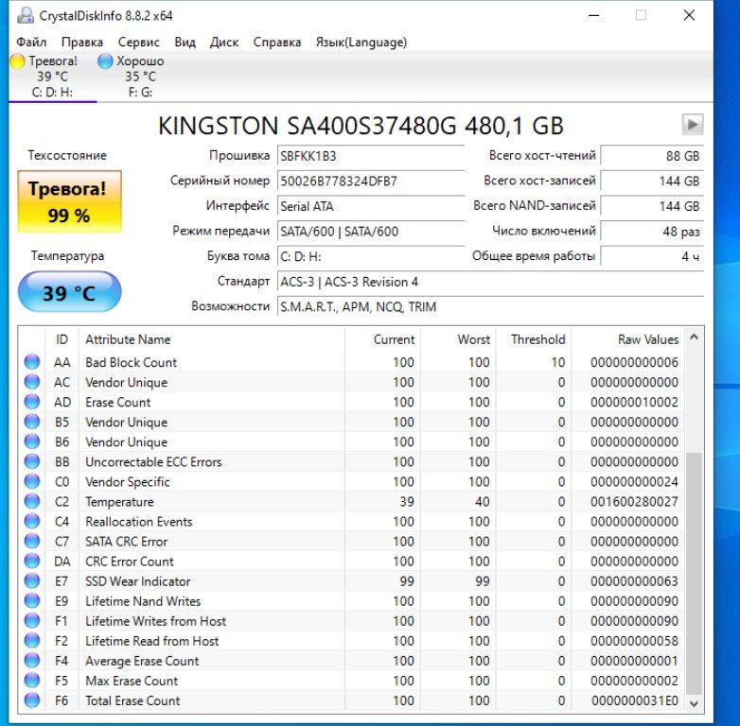Click the KINGSTON SA400S37480G 480,1 GB title
Viewport: 740px width, 726px height.
361,126
